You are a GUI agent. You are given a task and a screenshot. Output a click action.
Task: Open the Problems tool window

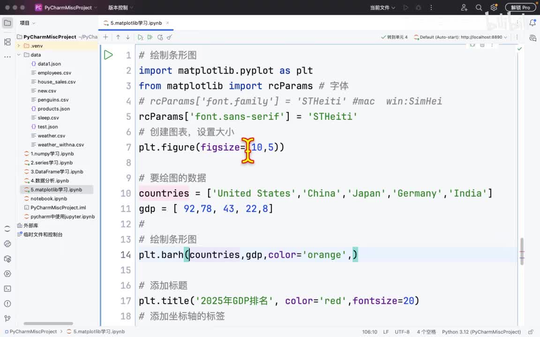7,304
